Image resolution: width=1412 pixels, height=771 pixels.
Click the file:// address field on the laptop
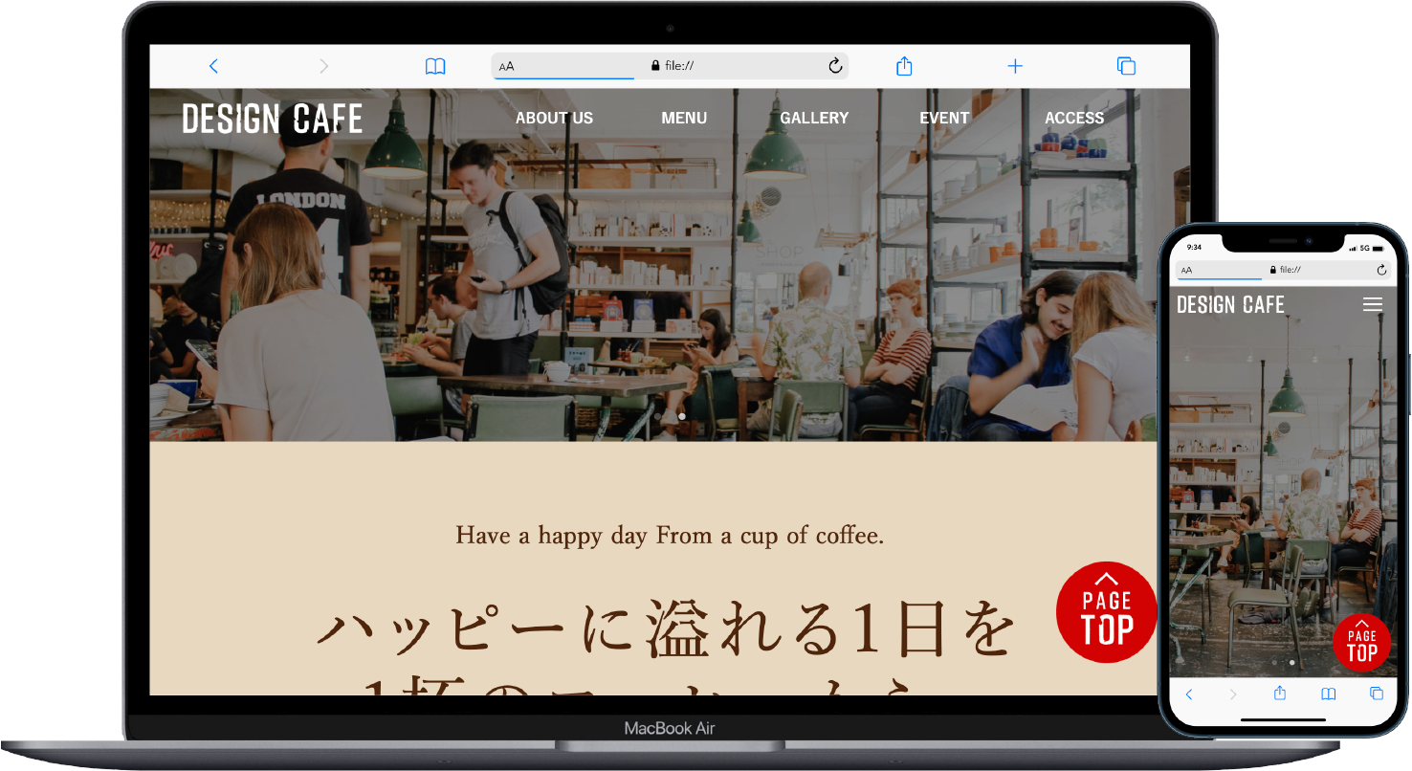670,66
